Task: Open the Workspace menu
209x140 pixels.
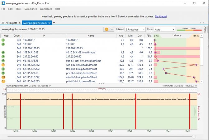Action: [46, 9]
